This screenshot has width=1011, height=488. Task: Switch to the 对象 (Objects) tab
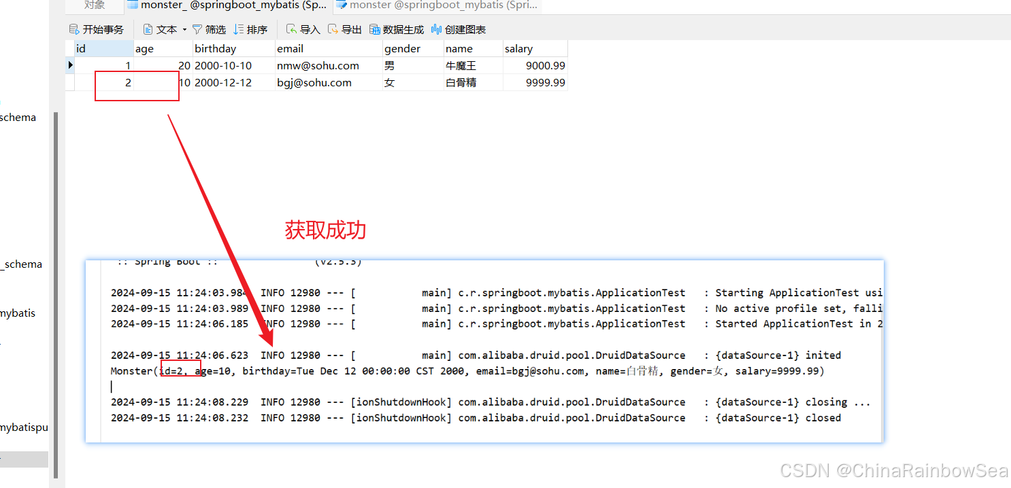pos(95,5)
